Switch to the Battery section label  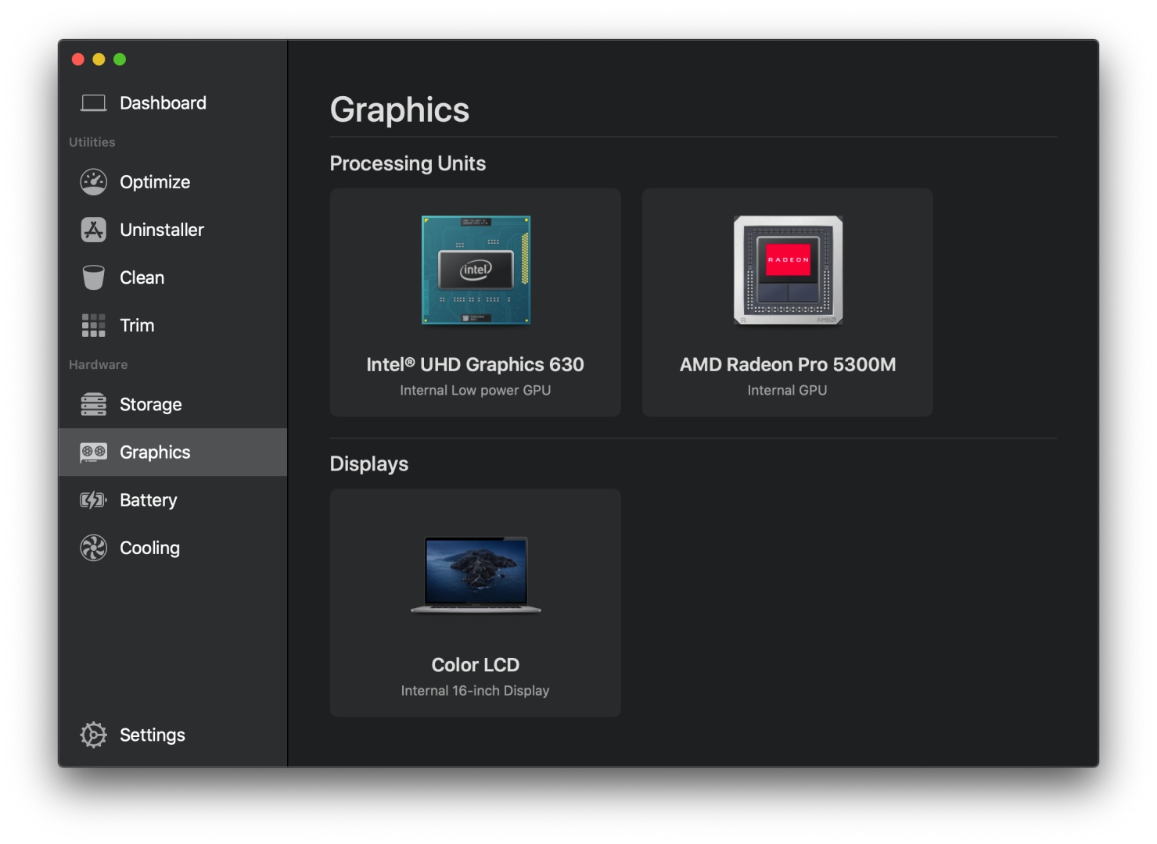(148, 500)
